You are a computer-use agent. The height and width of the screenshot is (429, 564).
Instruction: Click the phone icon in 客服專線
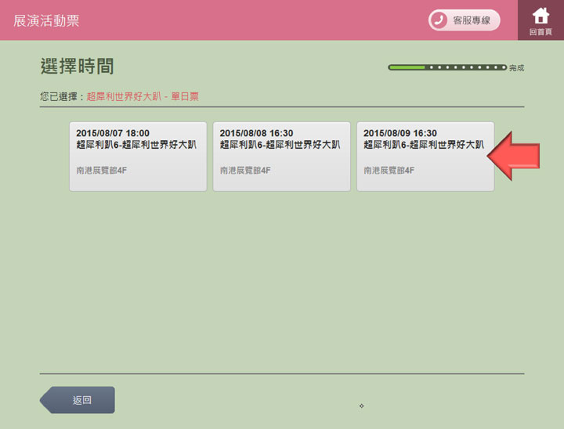tap(439, 20)
